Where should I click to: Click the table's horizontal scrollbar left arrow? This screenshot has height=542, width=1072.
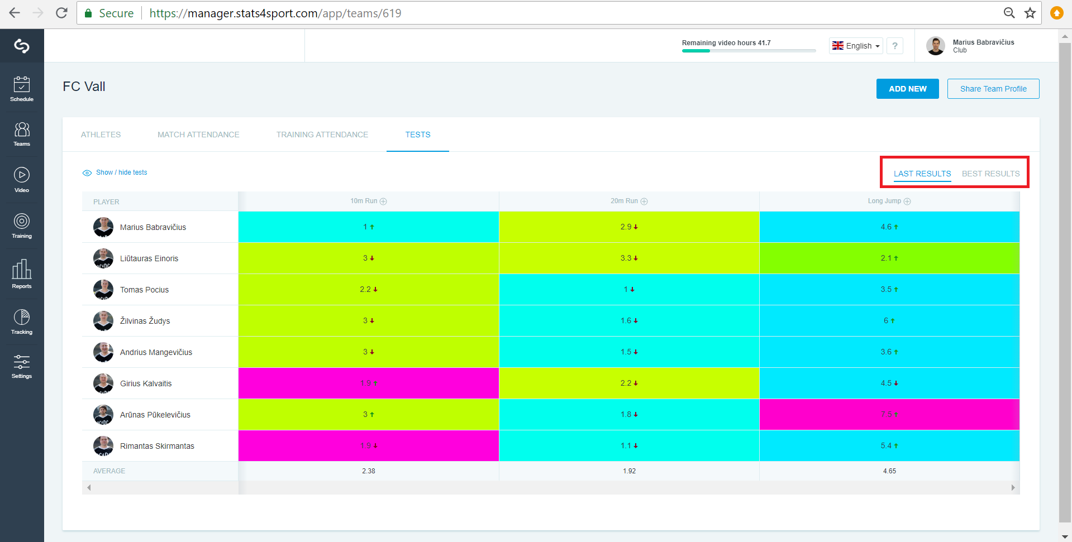pos(89,488)
